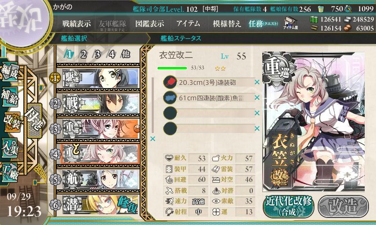Screen dimensions: 376x225
Task: Clear all equipment with the lower X
Action: (153, 139)
